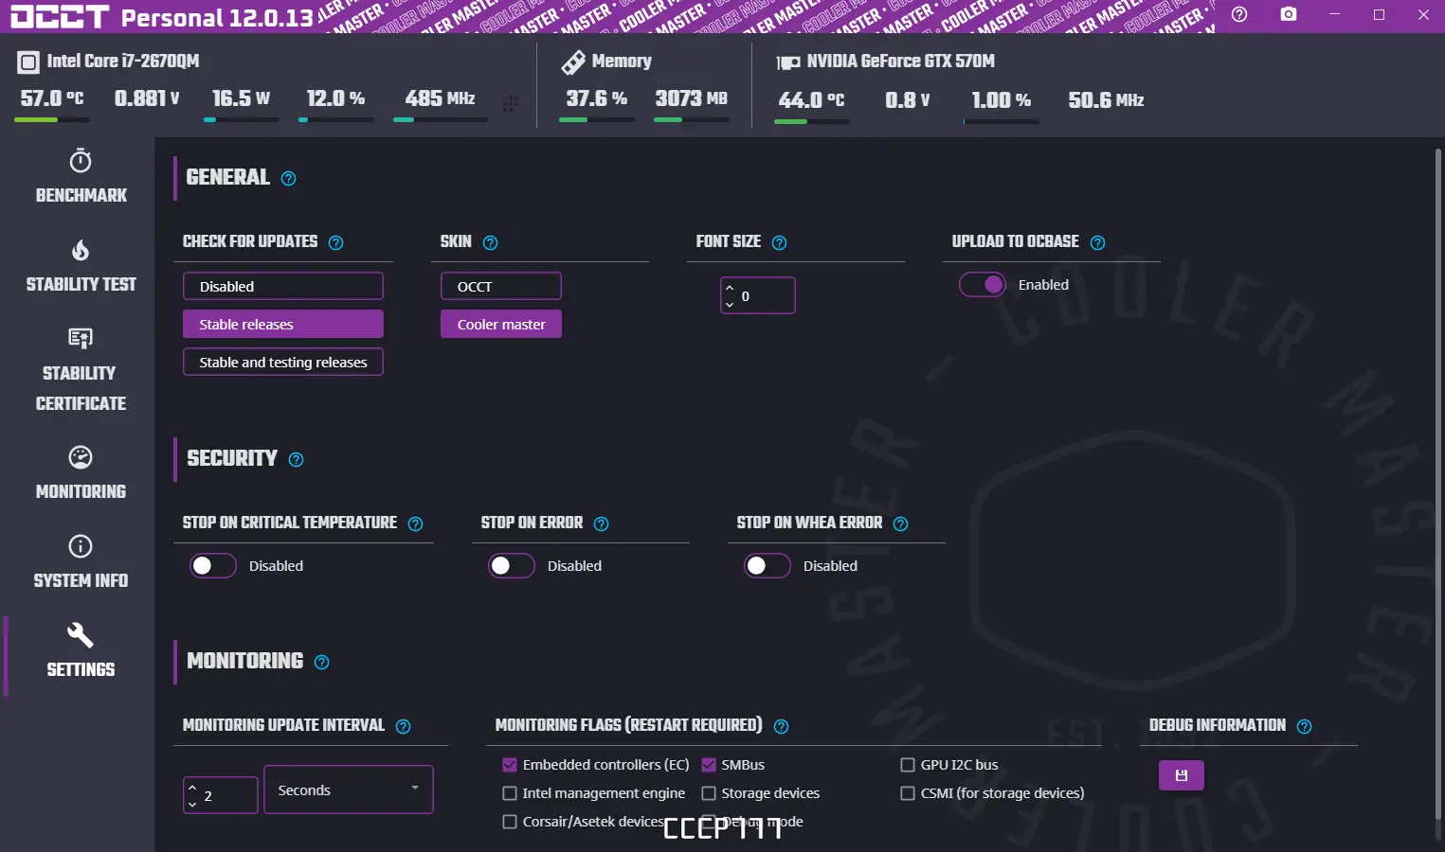This screenshot has width=1445, height=852.
Task: Show help for Monitoring Update Interval
Action: pyautogui.click(x=403, y=726)
